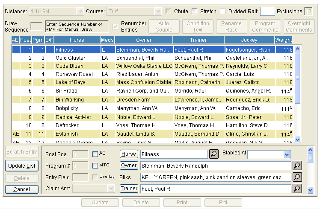Click the search icon beside Trainer field
This screenshot has width=320, height=209.
[x=297, y=189]
